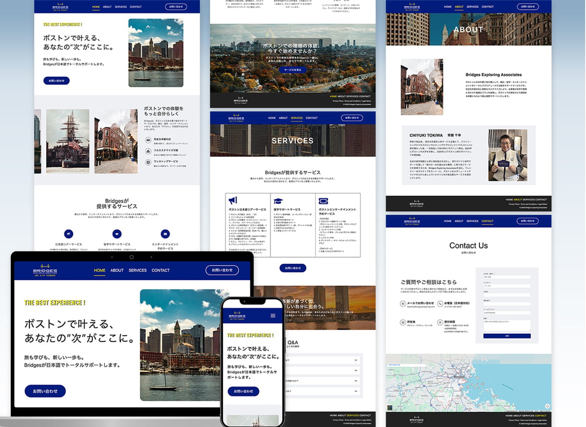586x427 pixels.
Task: Click the large message textarea in contact form
Action: click(507, 325)
